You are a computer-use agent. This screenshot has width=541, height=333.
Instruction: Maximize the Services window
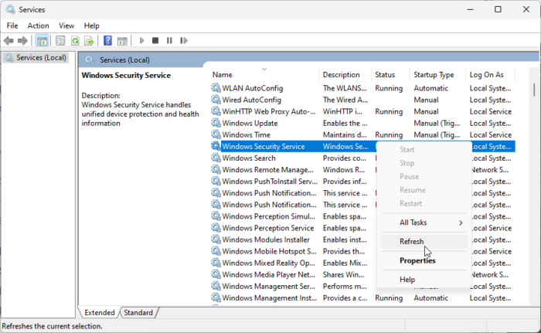(498, 9)
